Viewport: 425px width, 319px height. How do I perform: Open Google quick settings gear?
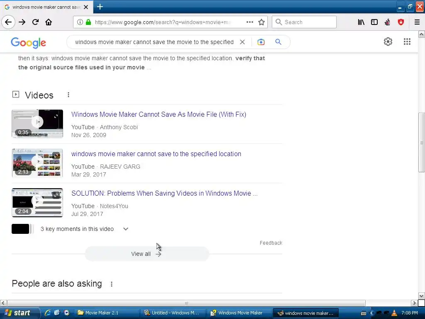click(x=388, y=42)
